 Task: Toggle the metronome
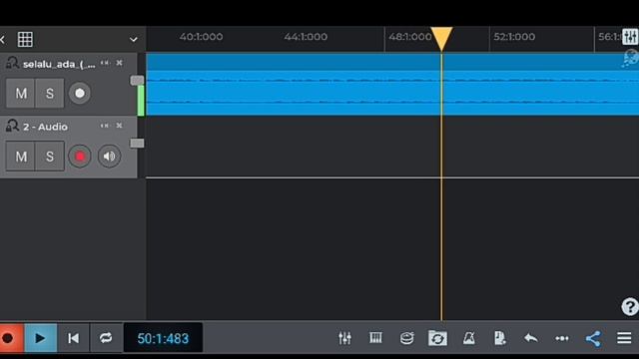(468, 338)
